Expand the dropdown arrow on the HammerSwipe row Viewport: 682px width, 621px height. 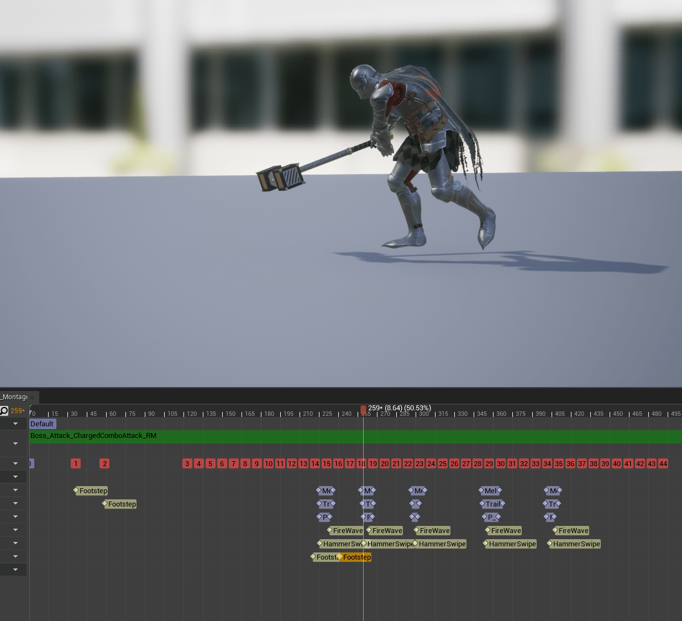pyautogui.click(x=15, y=543)
